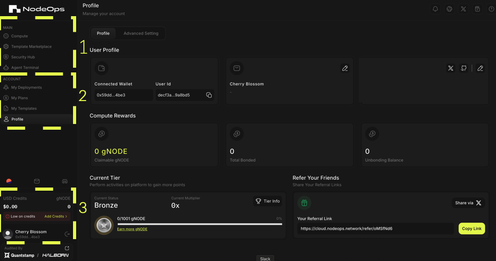The height and width of the screenshot is (261, 496).
Task: Click the Claimable gNODE coin icon
Action: tap(102, 134)
